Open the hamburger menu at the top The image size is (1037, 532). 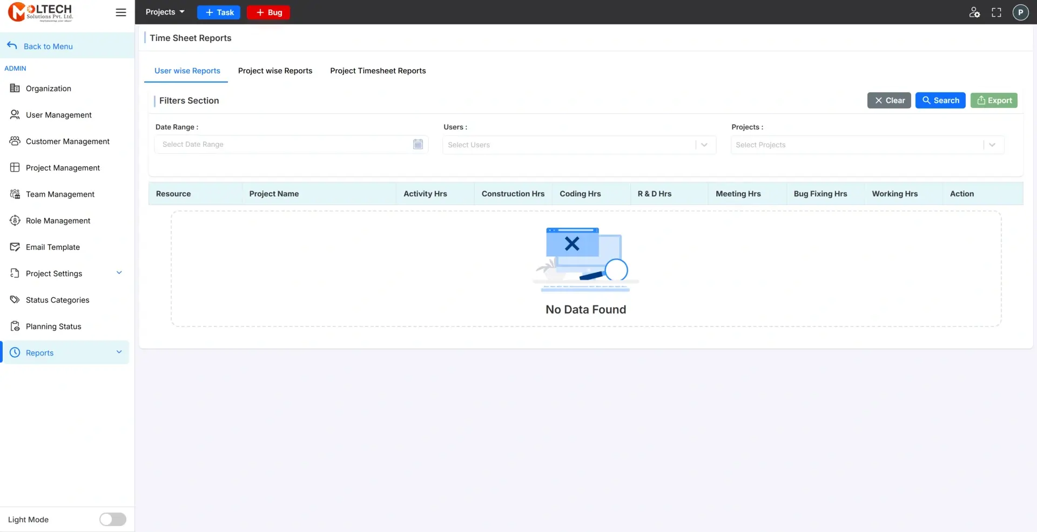120,12
